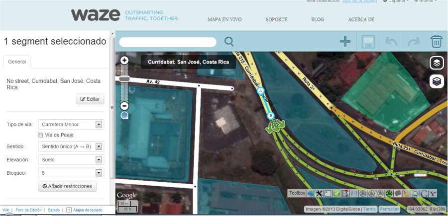The height and width of the screenshot is (216, 448).
Task: Open the Bloqueo dropdown
Action: [x=71, y=173]
